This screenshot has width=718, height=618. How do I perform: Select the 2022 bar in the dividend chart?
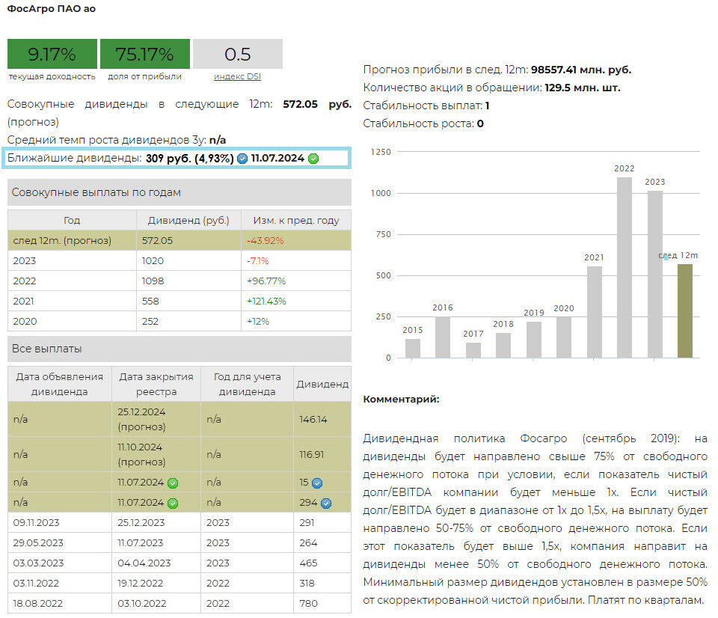624,267
